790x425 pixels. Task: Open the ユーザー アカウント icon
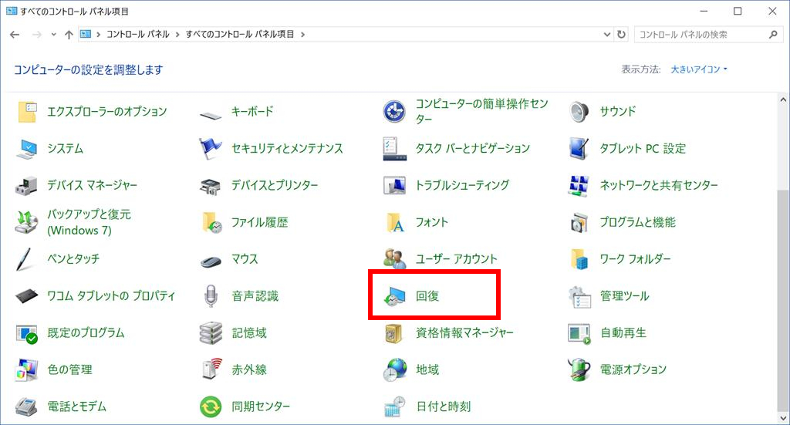pyautogui.click(x=395, y=259)
